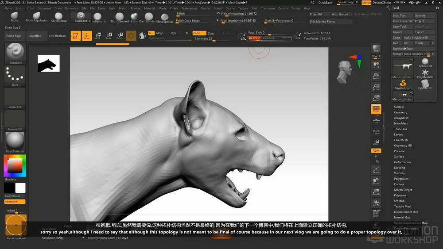Select the PolyMesh3D star tool

(425, 74)
